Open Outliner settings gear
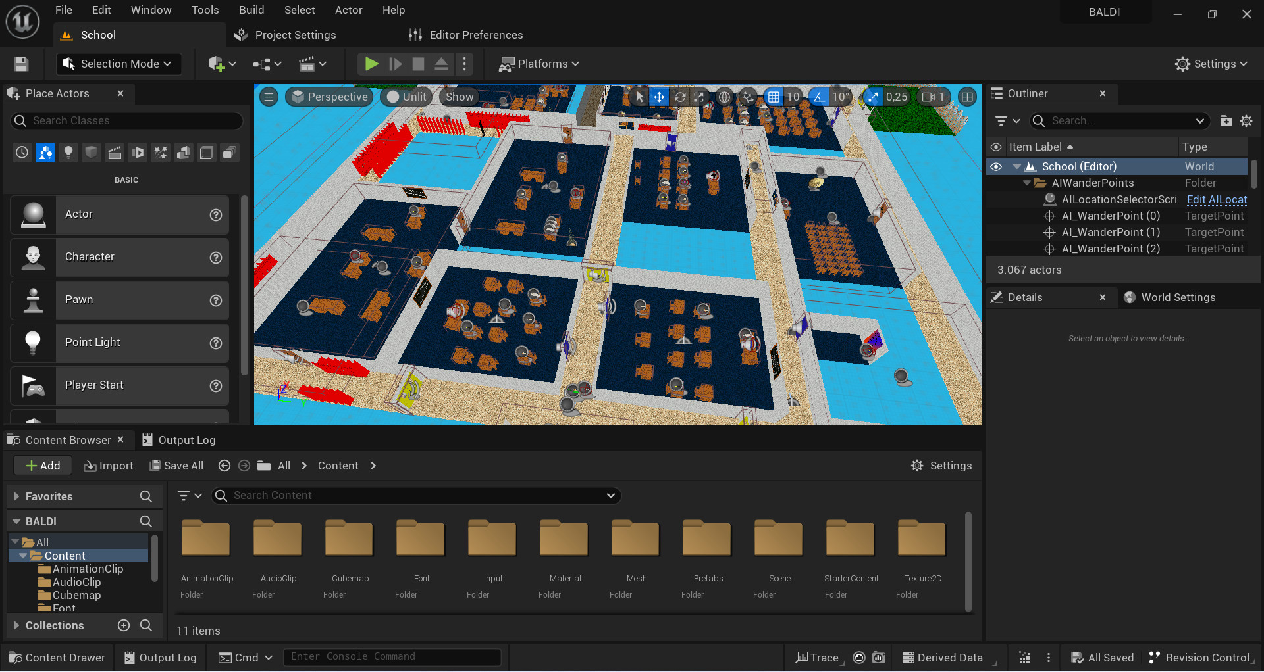The image size is (1264, 672). (x=1246, y=121)
